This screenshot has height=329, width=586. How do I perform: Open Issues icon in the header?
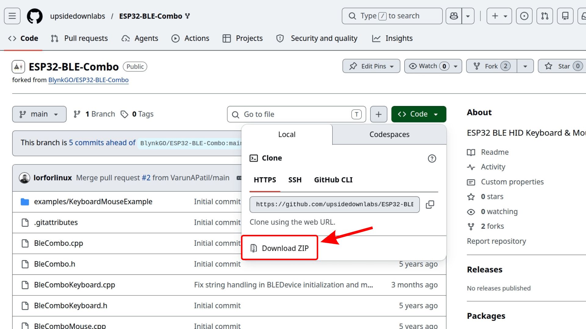(x=524, y=16)
